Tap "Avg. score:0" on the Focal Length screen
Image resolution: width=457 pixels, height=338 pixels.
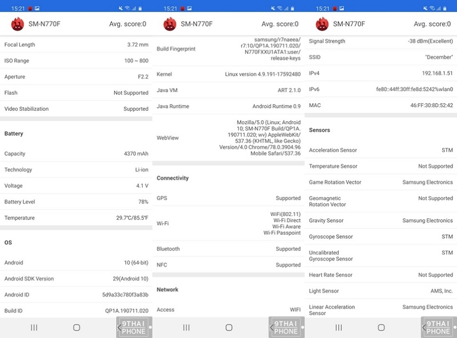tap(127, 24)
